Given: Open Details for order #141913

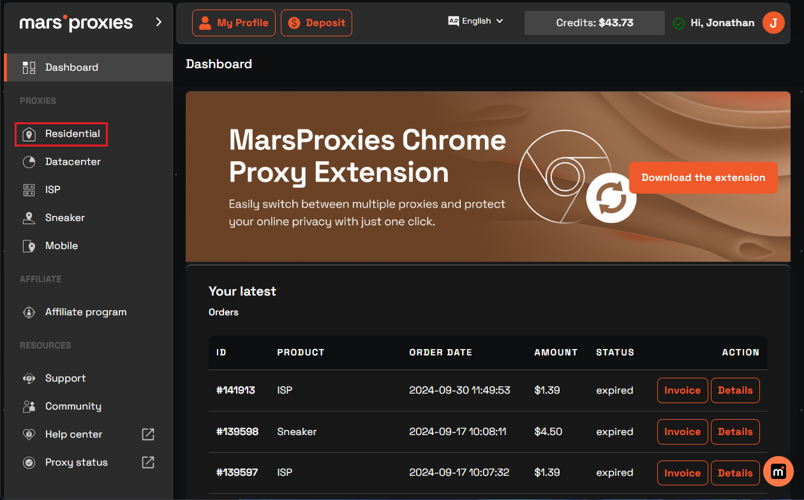Looking at the screenshot, I should point(735,390).
